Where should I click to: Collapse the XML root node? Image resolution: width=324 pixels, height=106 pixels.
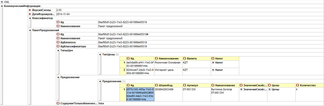2,2
